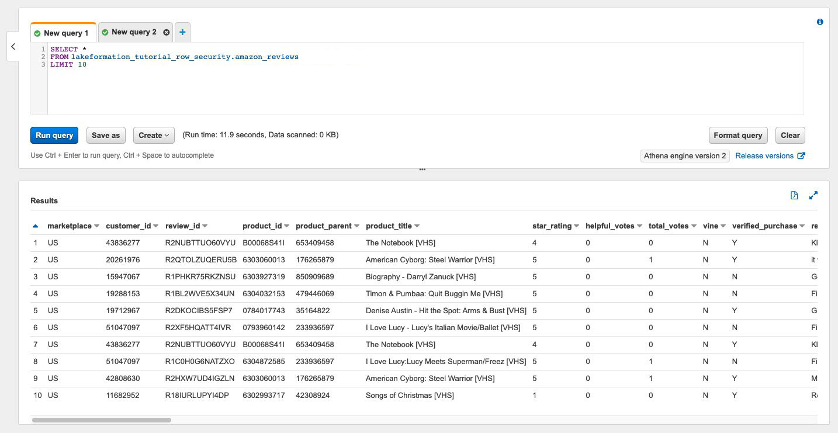Open the info tooltip in the top-right corner
This screenshot has width=838, height=433.
click(x=820, y=22)
